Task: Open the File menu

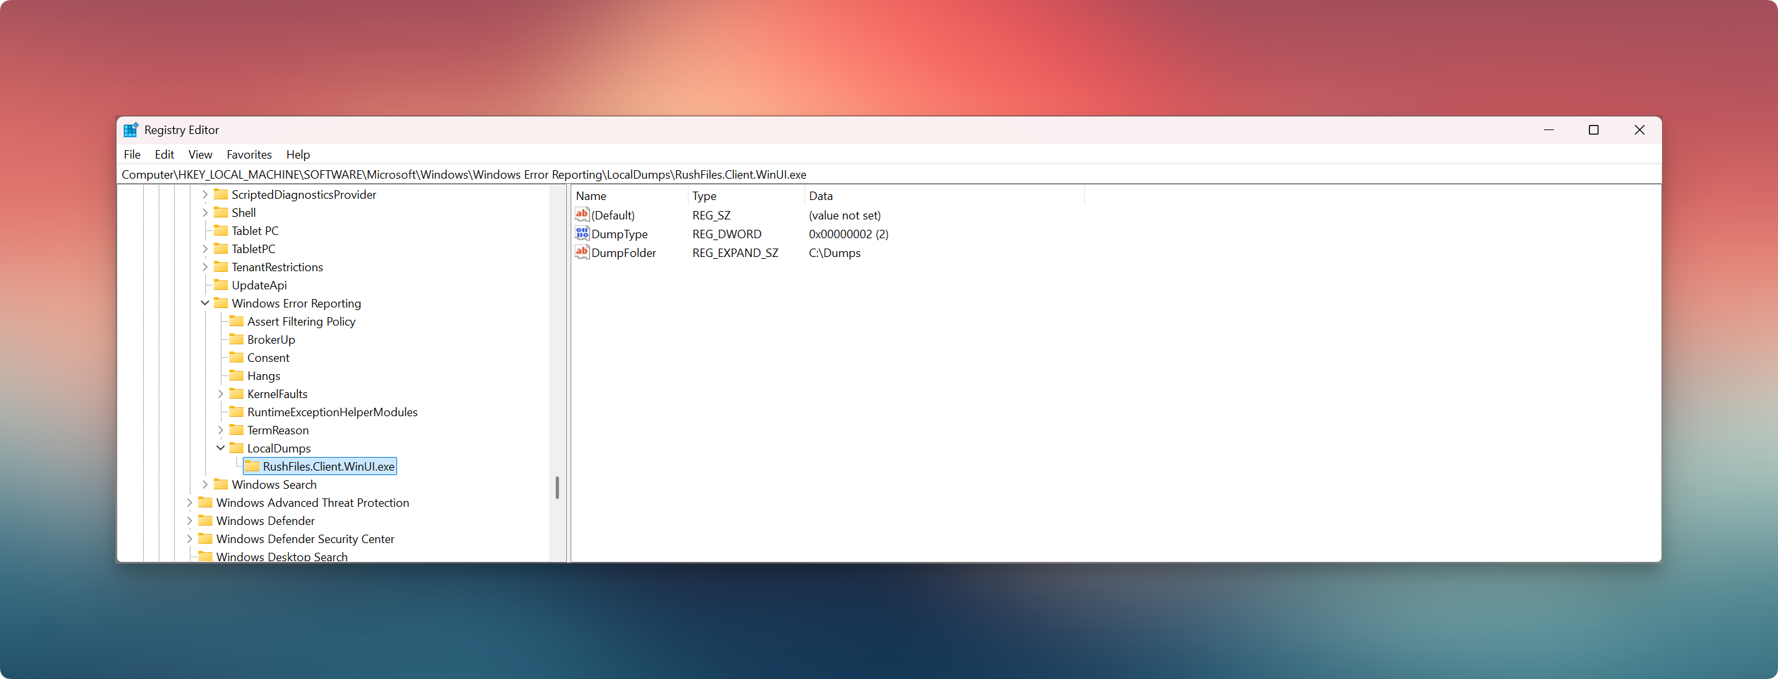Action: point(132,154)
